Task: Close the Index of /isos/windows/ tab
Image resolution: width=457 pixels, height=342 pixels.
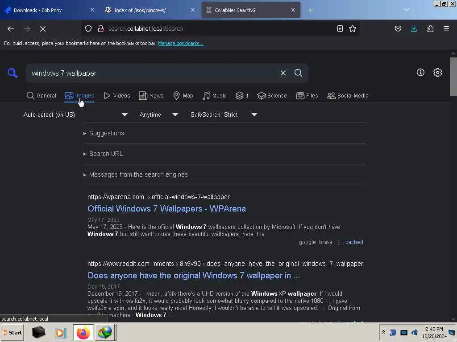Action: 193,10
